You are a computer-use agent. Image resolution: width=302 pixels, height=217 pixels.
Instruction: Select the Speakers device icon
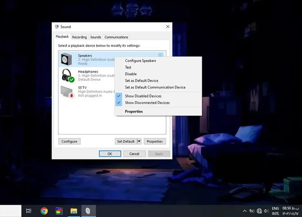67,59
